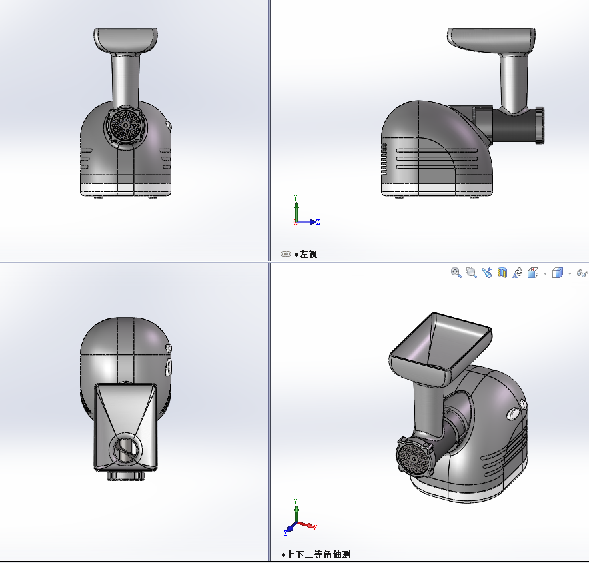Image resolution: width=589 pixels, height=563 pixels.
Task: Select the meat grinder in front view
Action: pos(125,112)
